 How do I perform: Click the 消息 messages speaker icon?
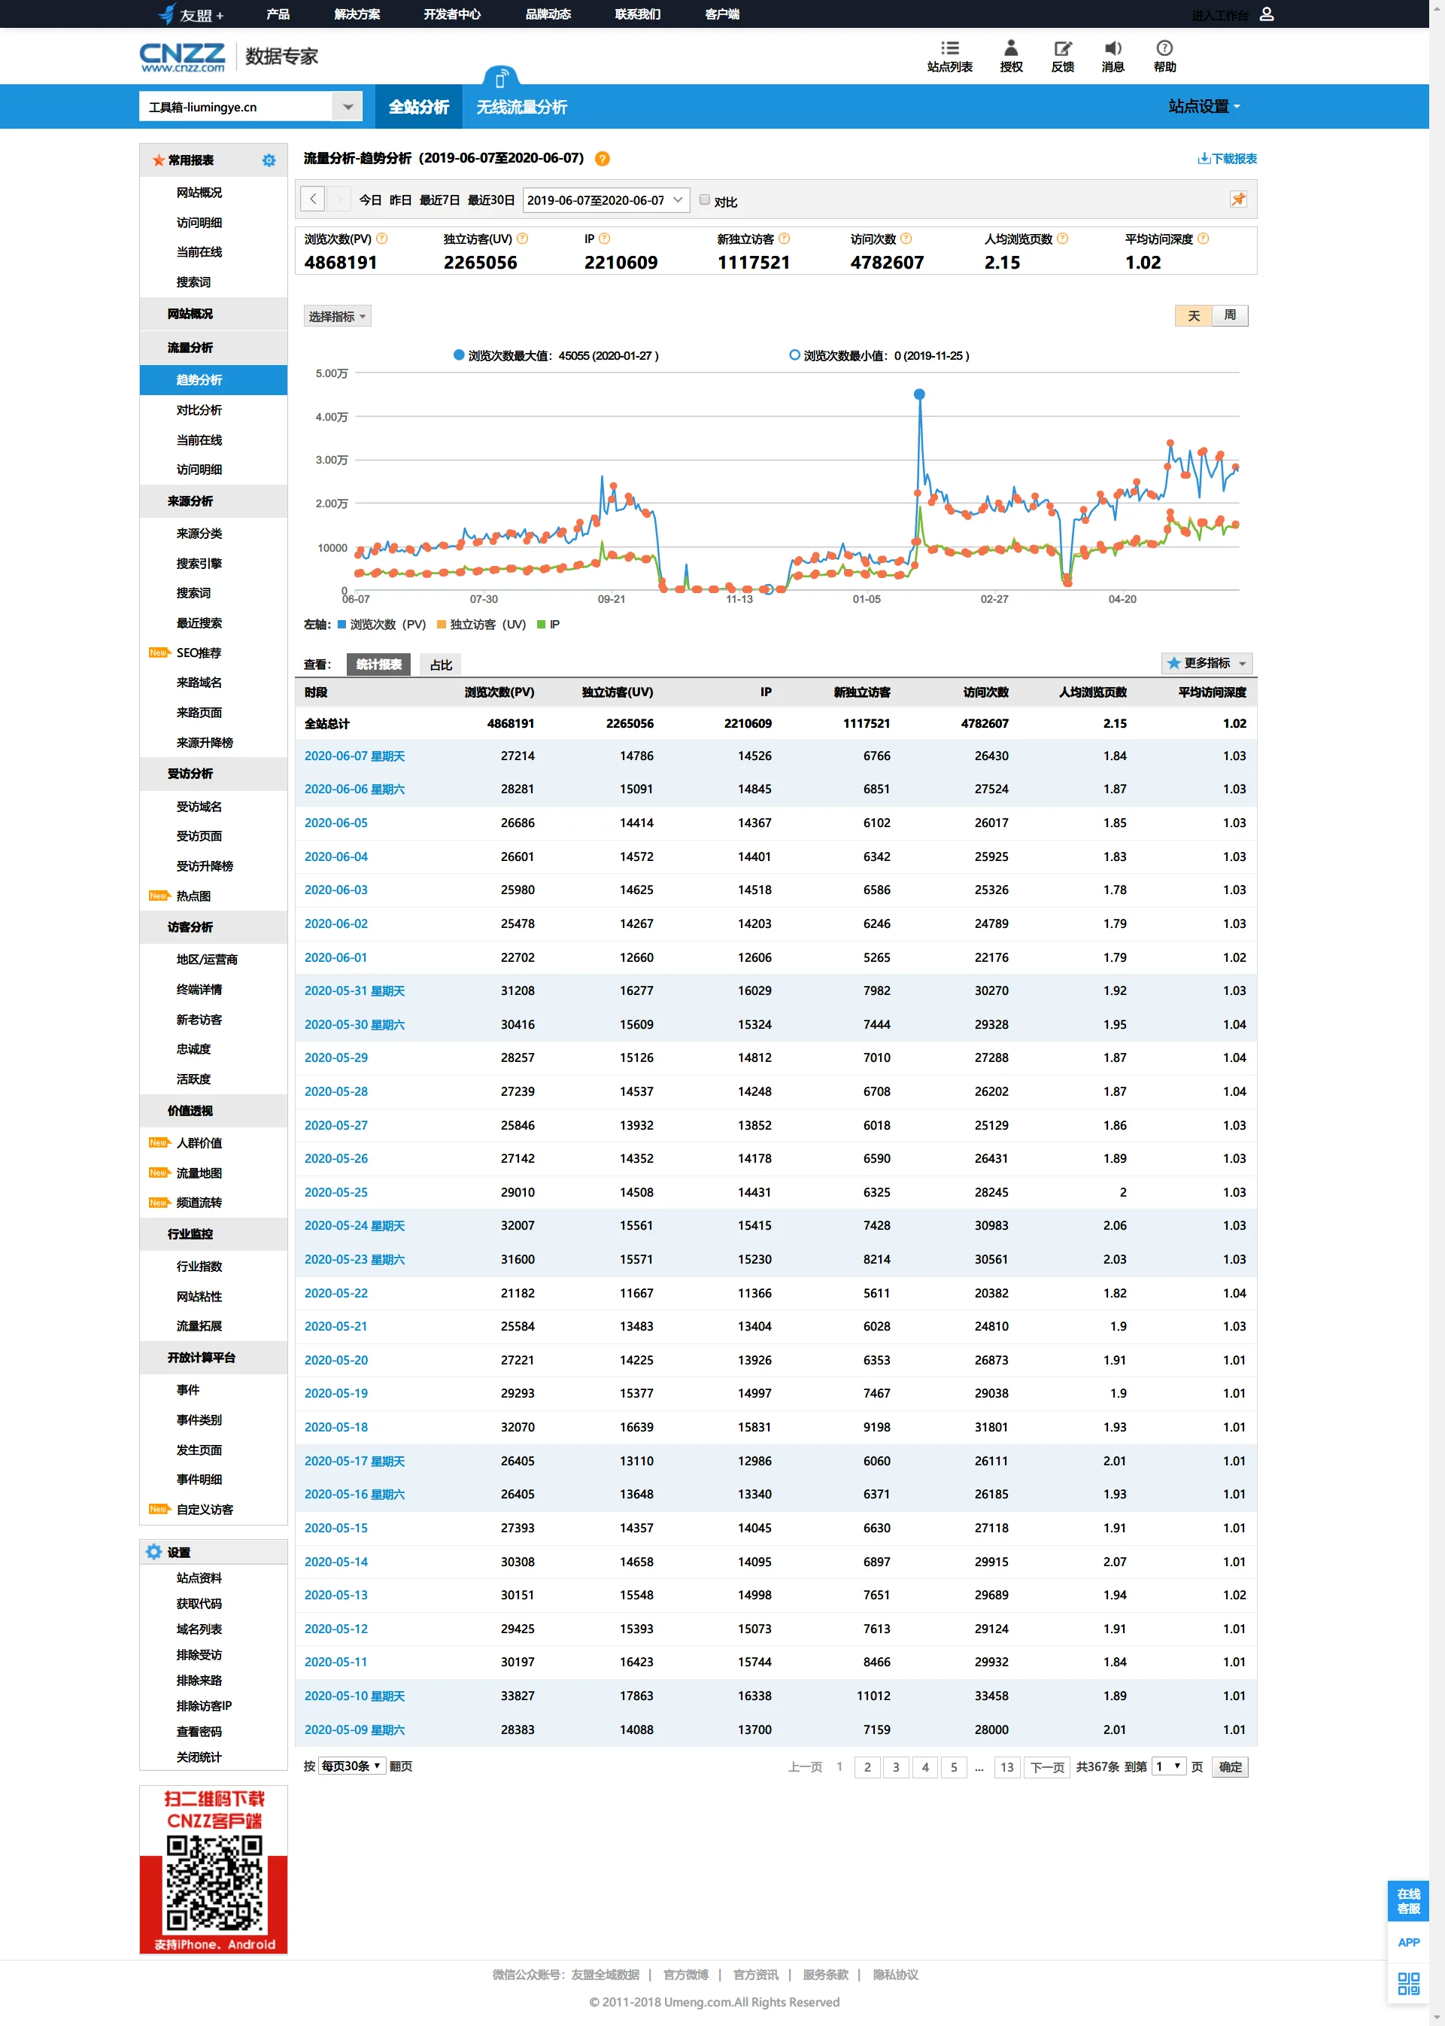click(1113, 49)
